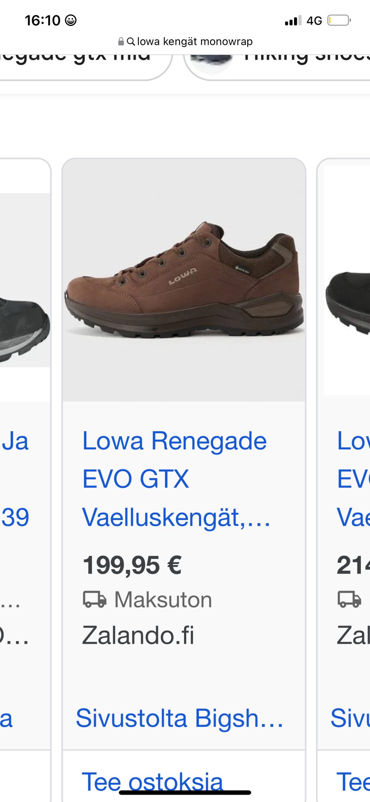
Task: Tap the delivery truck icon in right card
Action: pos(349,600)
